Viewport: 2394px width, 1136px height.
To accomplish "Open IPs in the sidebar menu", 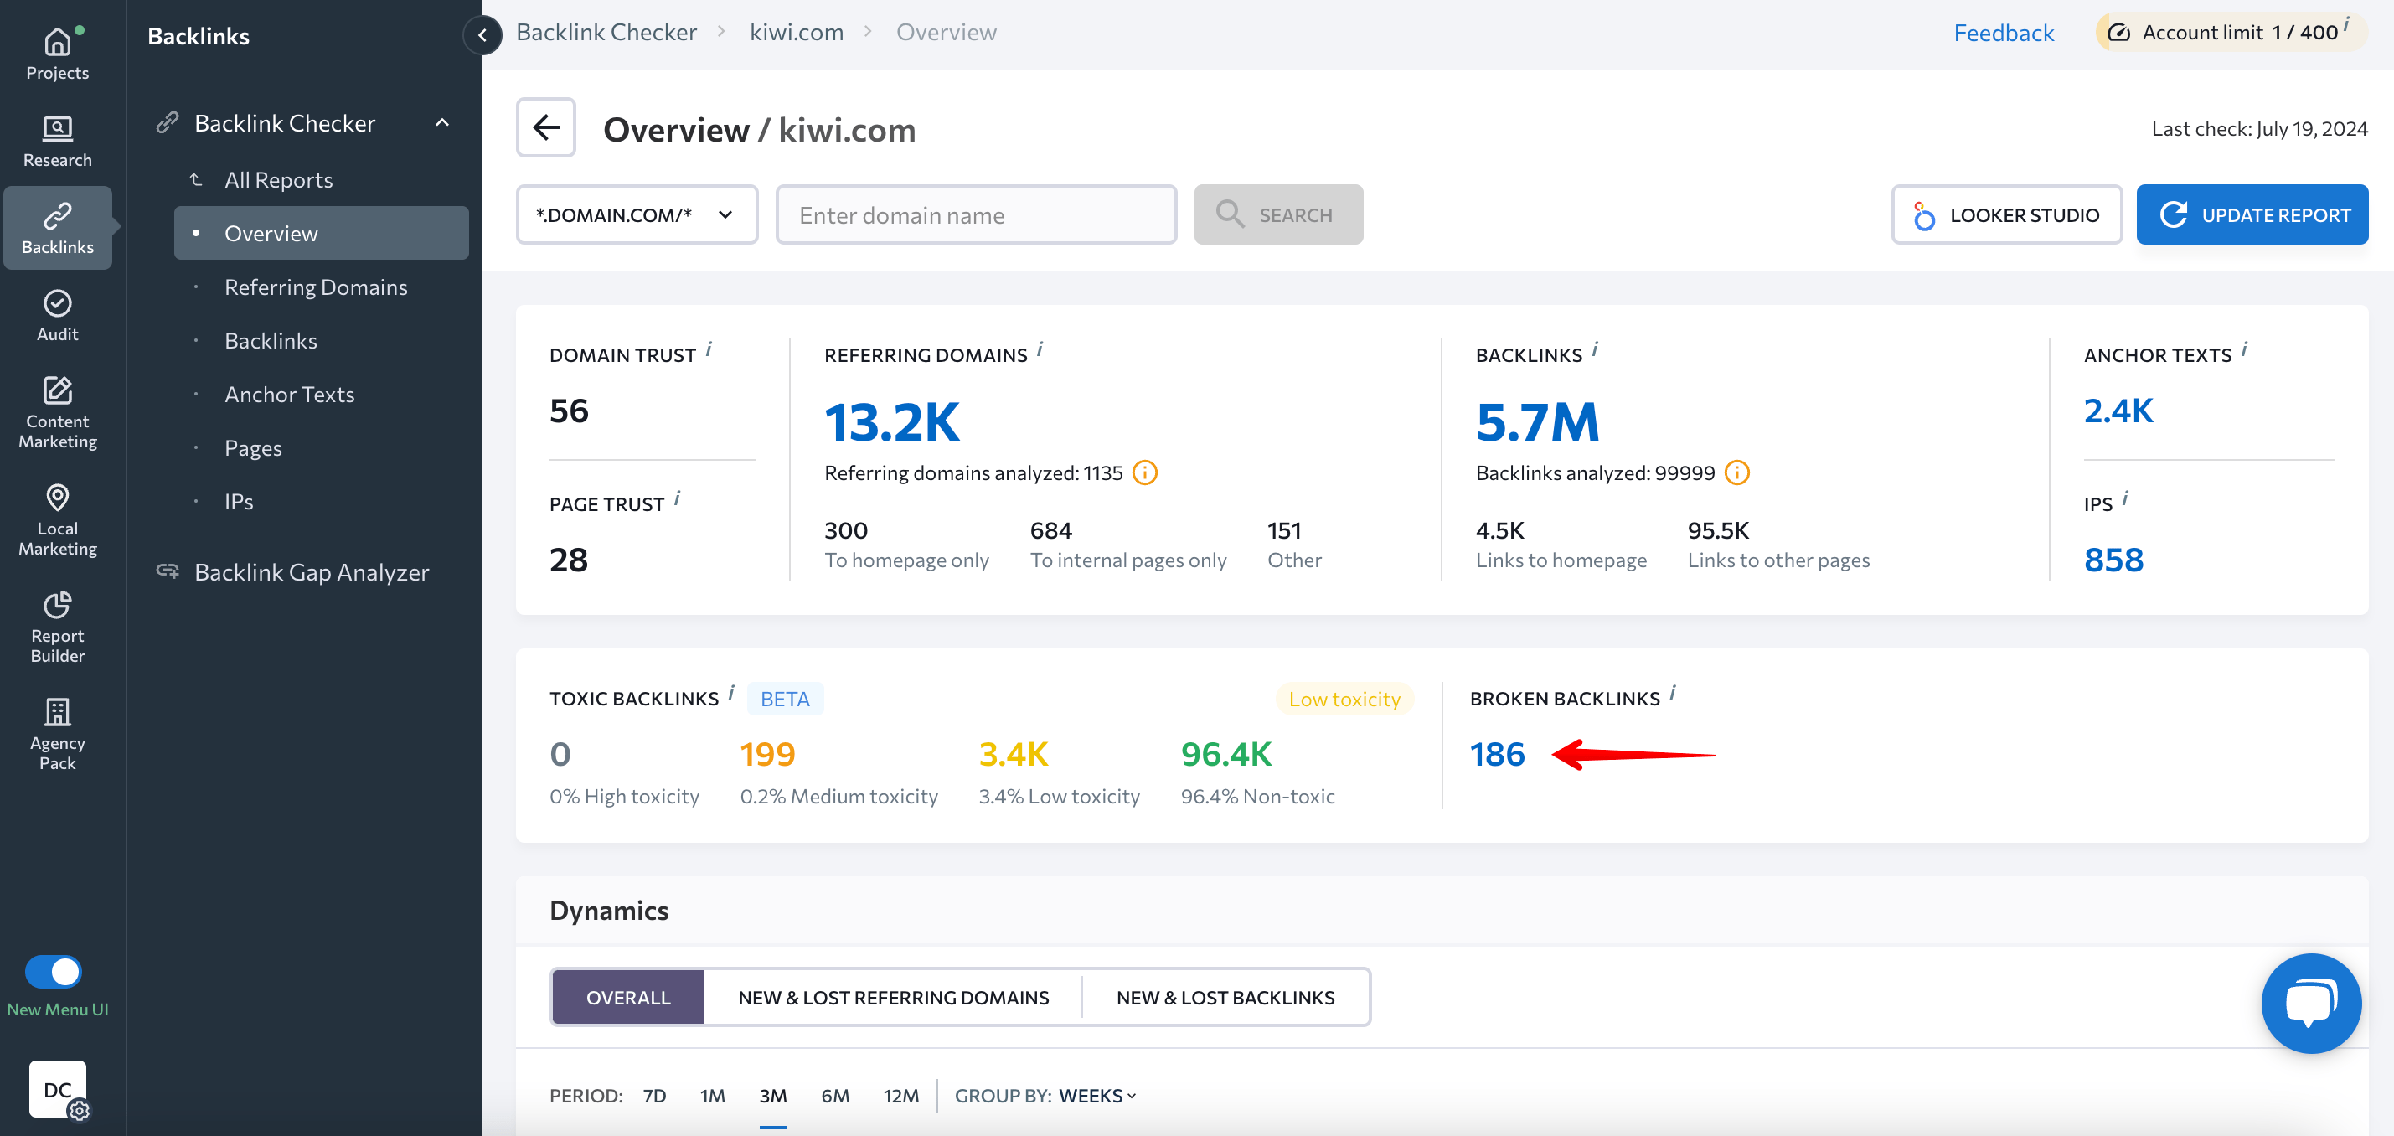I will pos(239,501).
